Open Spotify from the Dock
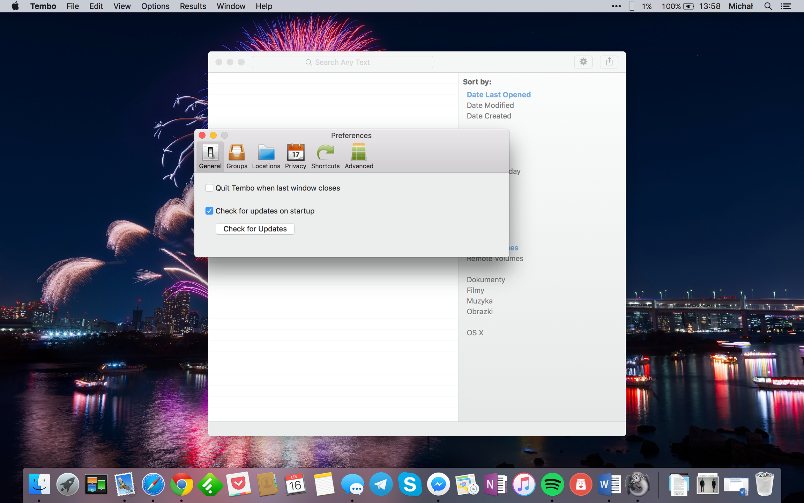The width and height of the screenshot is (804, 503). point(552,484)
